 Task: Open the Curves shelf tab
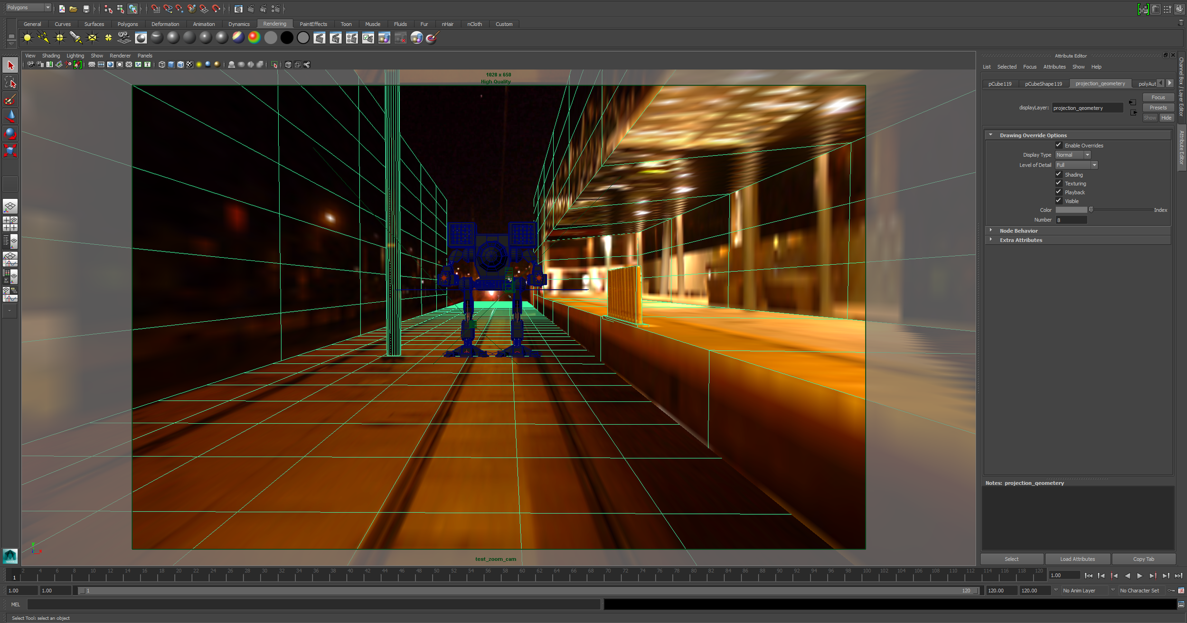[x=63, y=24]
